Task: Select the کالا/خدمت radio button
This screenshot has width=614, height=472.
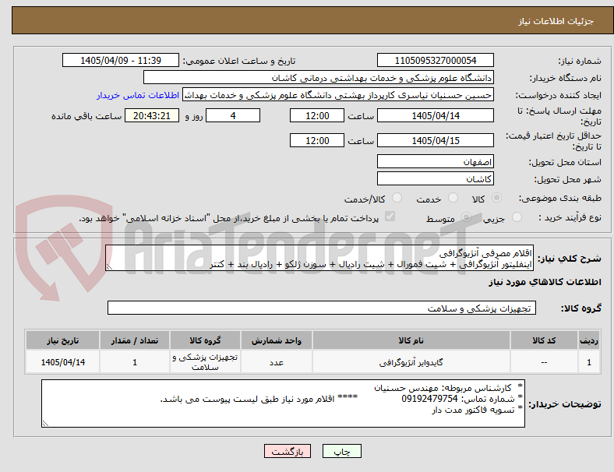Action: 397,198
